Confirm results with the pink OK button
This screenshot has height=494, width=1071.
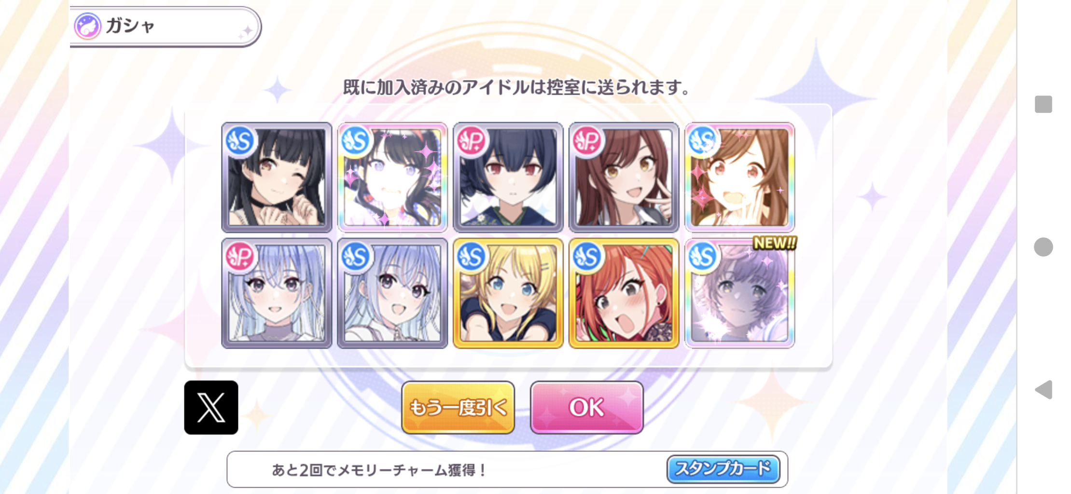coord(586,408)
